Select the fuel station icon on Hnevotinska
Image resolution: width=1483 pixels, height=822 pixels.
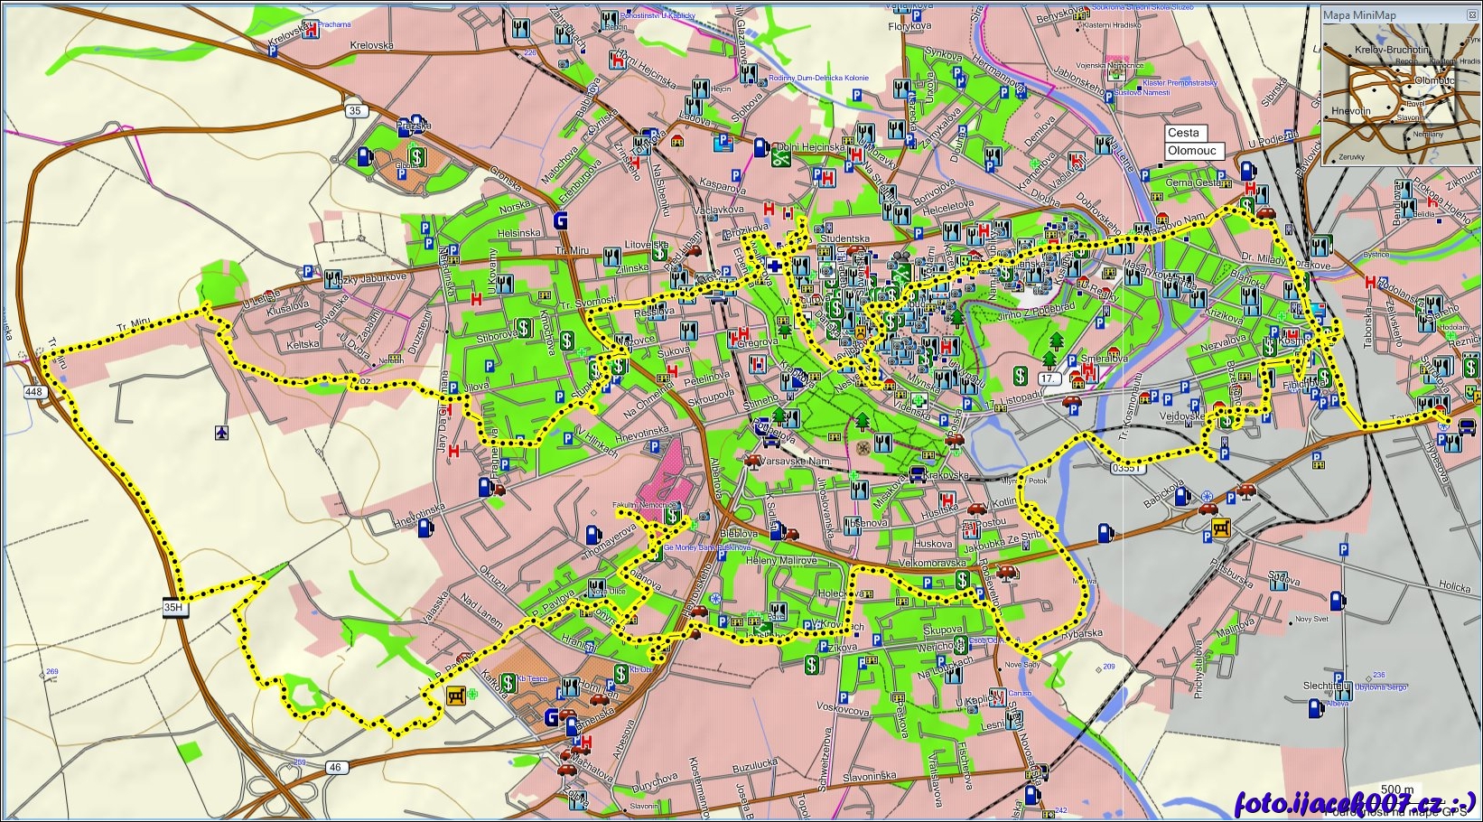click(x=486, y=487)
